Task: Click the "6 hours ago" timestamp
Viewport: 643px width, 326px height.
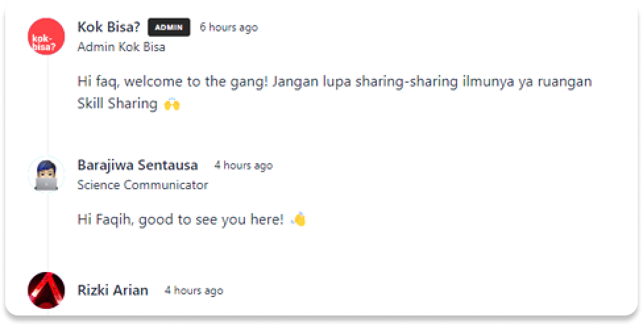Action: (x=229, y=28)
